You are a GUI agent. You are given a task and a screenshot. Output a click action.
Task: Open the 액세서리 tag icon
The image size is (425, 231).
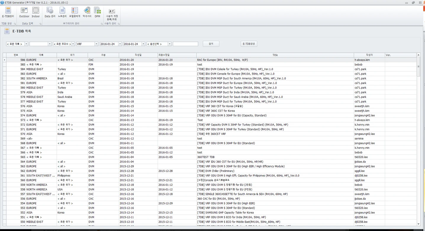(x=87, y=12)
